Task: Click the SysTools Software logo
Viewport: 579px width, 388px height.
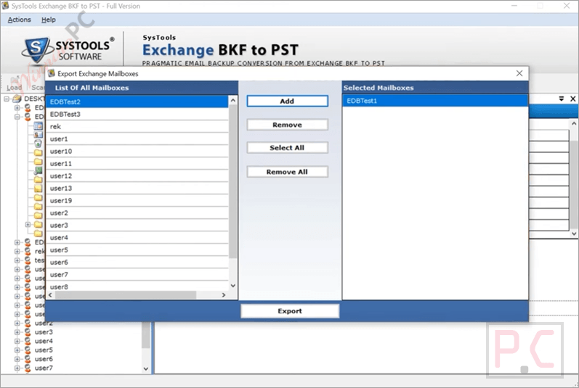Action: (x=68, y=49)
